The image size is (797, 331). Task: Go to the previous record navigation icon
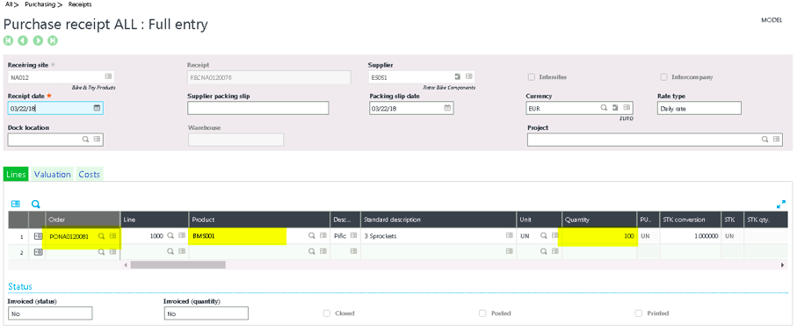click(23, 40)
